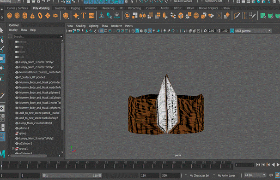Click the super shape star icon

pyautogui.click(x=76, y=16)
